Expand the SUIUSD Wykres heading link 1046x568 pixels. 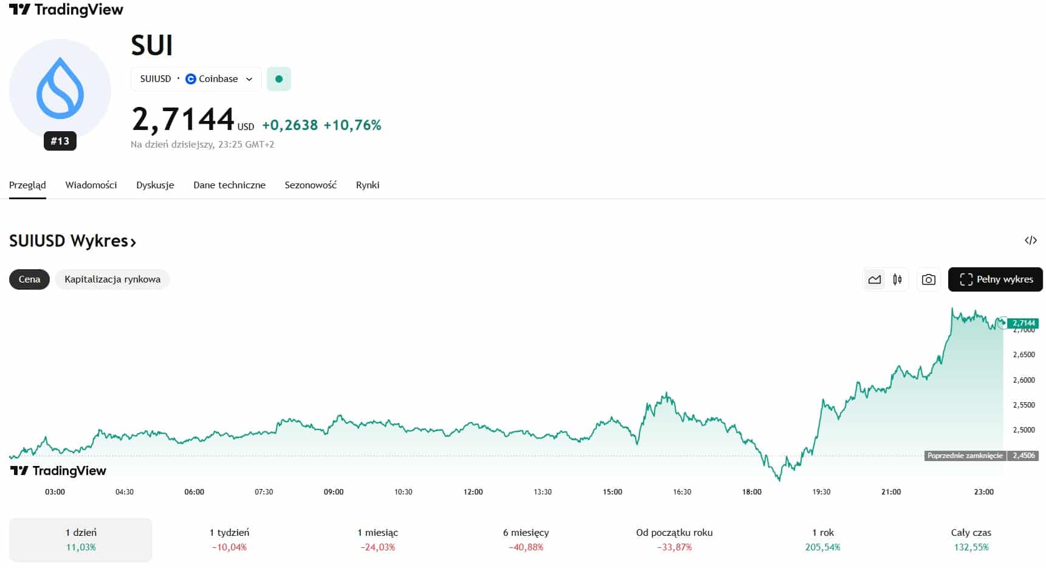[72, 241]
